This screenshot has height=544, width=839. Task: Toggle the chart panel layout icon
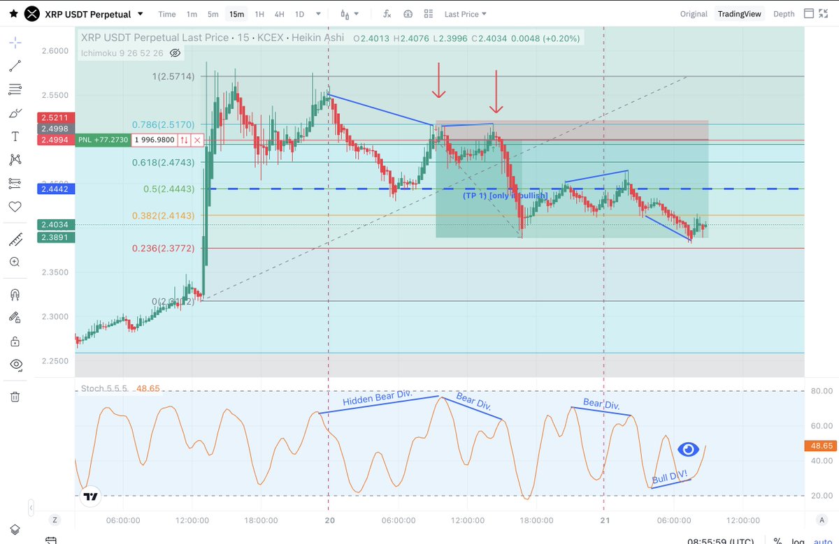[808, 14]
